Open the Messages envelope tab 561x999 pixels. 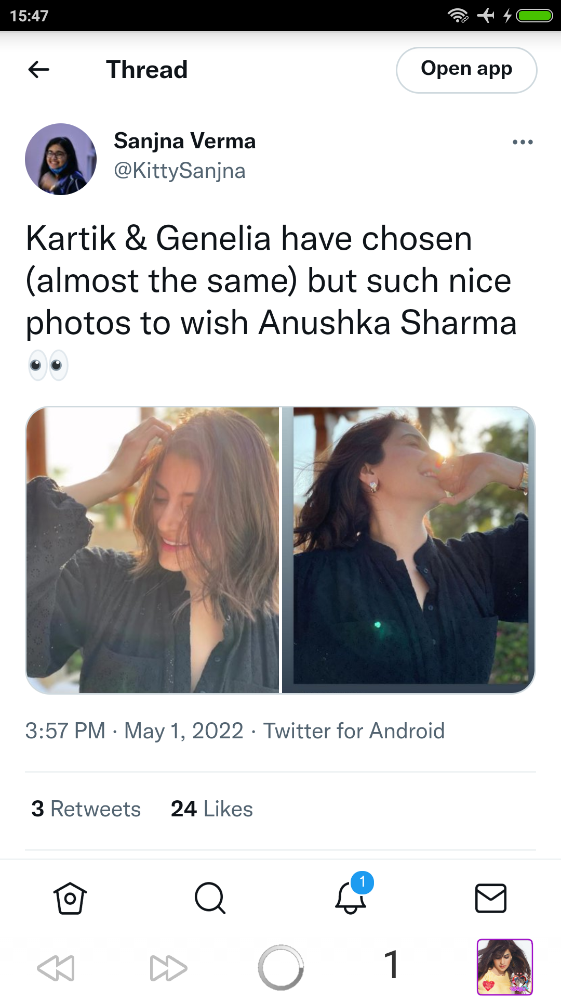click(491, 898)
